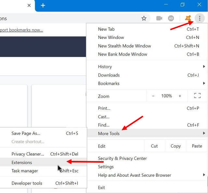Choose Print... in the menu
Image resolution: width=208 pixels, height=193 pixels.
coord(147,108)
